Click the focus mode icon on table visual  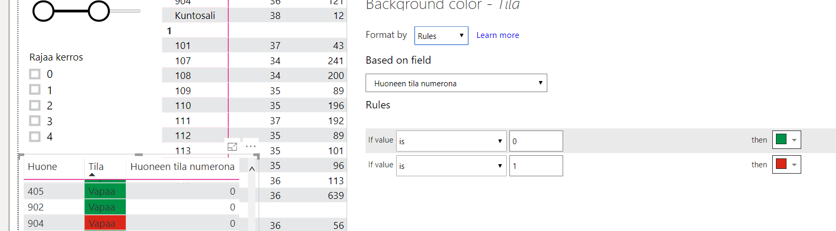click(232, 147)
